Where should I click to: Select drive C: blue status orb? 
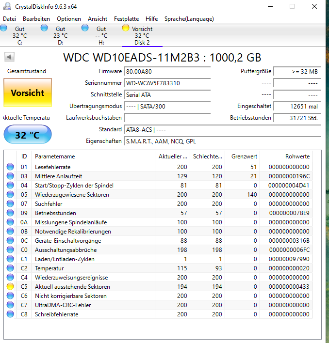(3, 28)
